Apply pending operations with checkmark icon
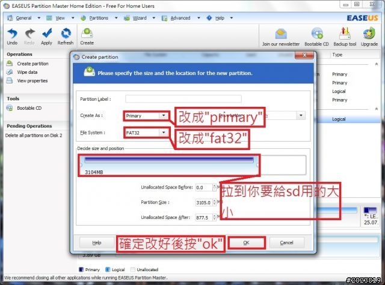Screen dimensions: 385x285 pyautogui.click(x=47, y=37)
